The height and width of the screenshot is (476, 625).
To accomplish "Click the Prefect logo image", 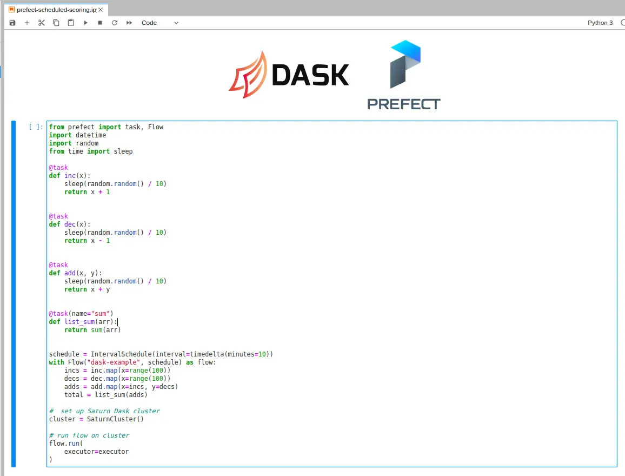I will (x=404, y=75).
